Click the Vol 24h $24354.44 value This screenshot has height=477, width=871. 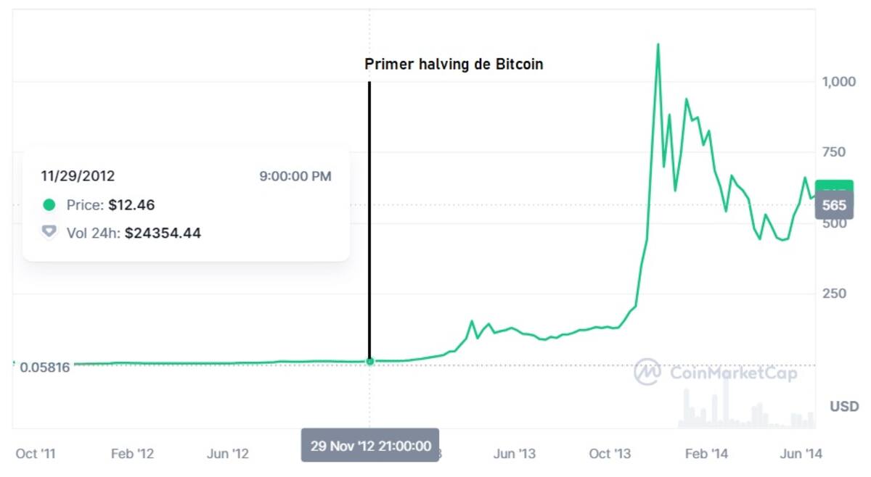click(163, 233)
